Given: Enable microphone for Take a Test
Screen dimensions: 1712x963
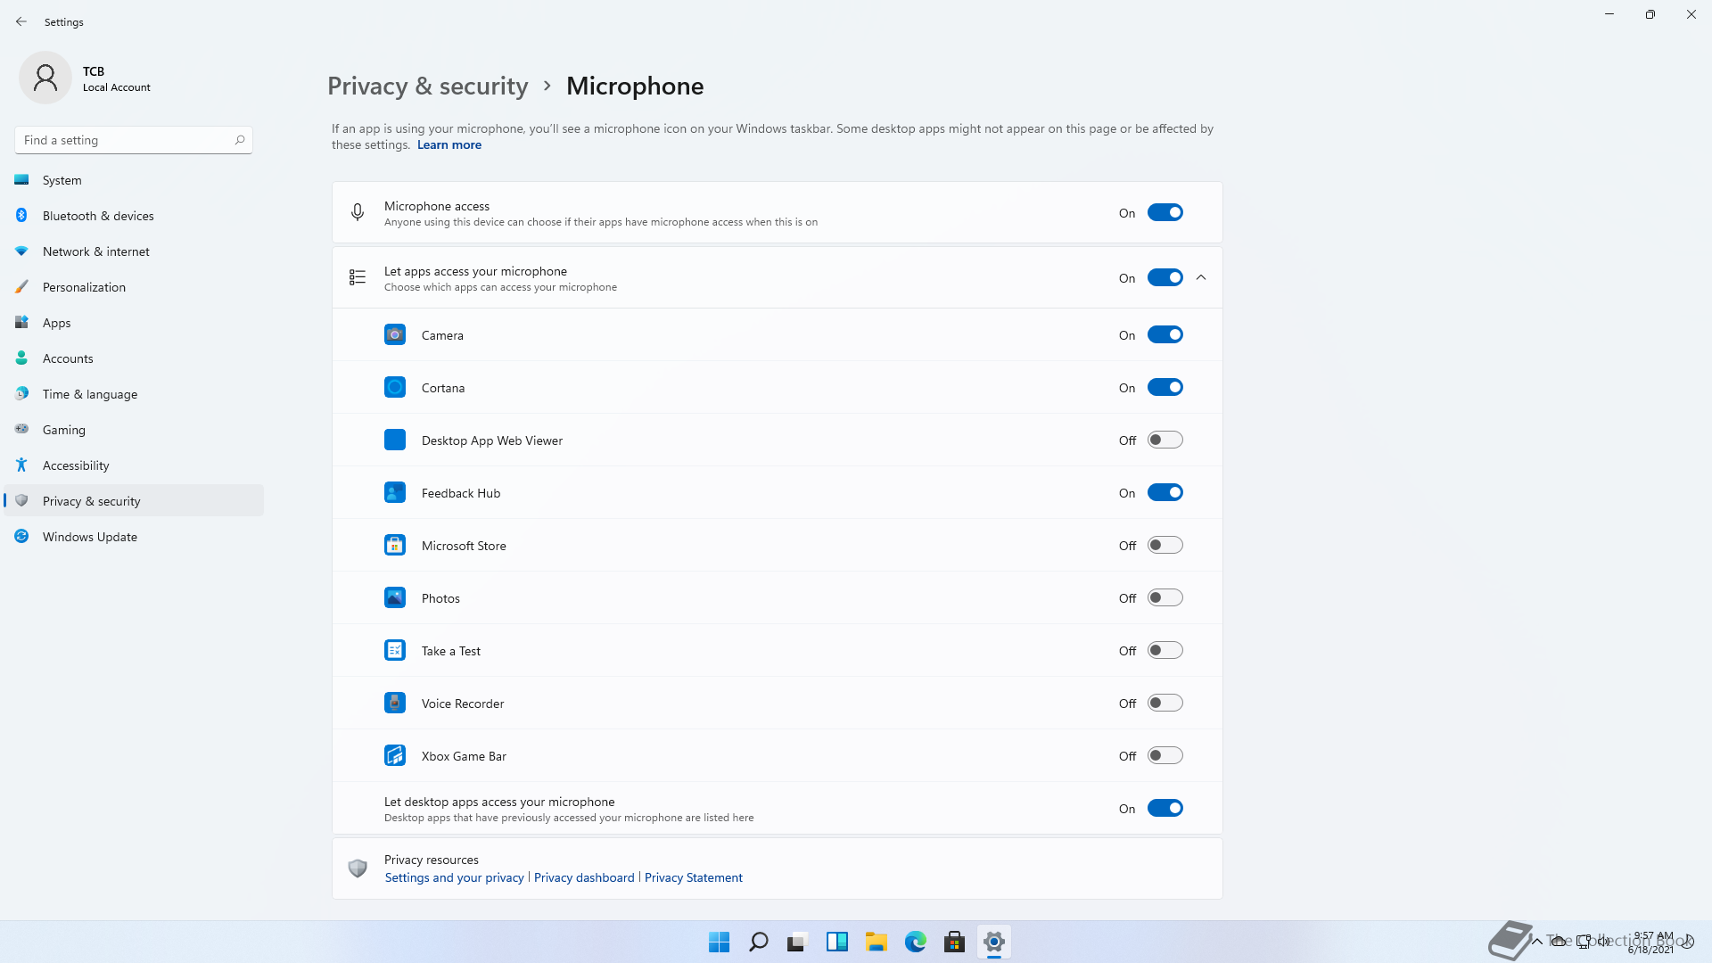Looking at the screenshot, I should click(1165, 650).
